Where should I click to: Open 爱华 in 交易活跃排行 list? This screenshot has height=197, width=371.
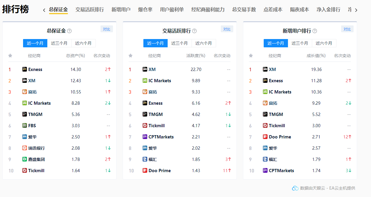click(x=153, y=148)
